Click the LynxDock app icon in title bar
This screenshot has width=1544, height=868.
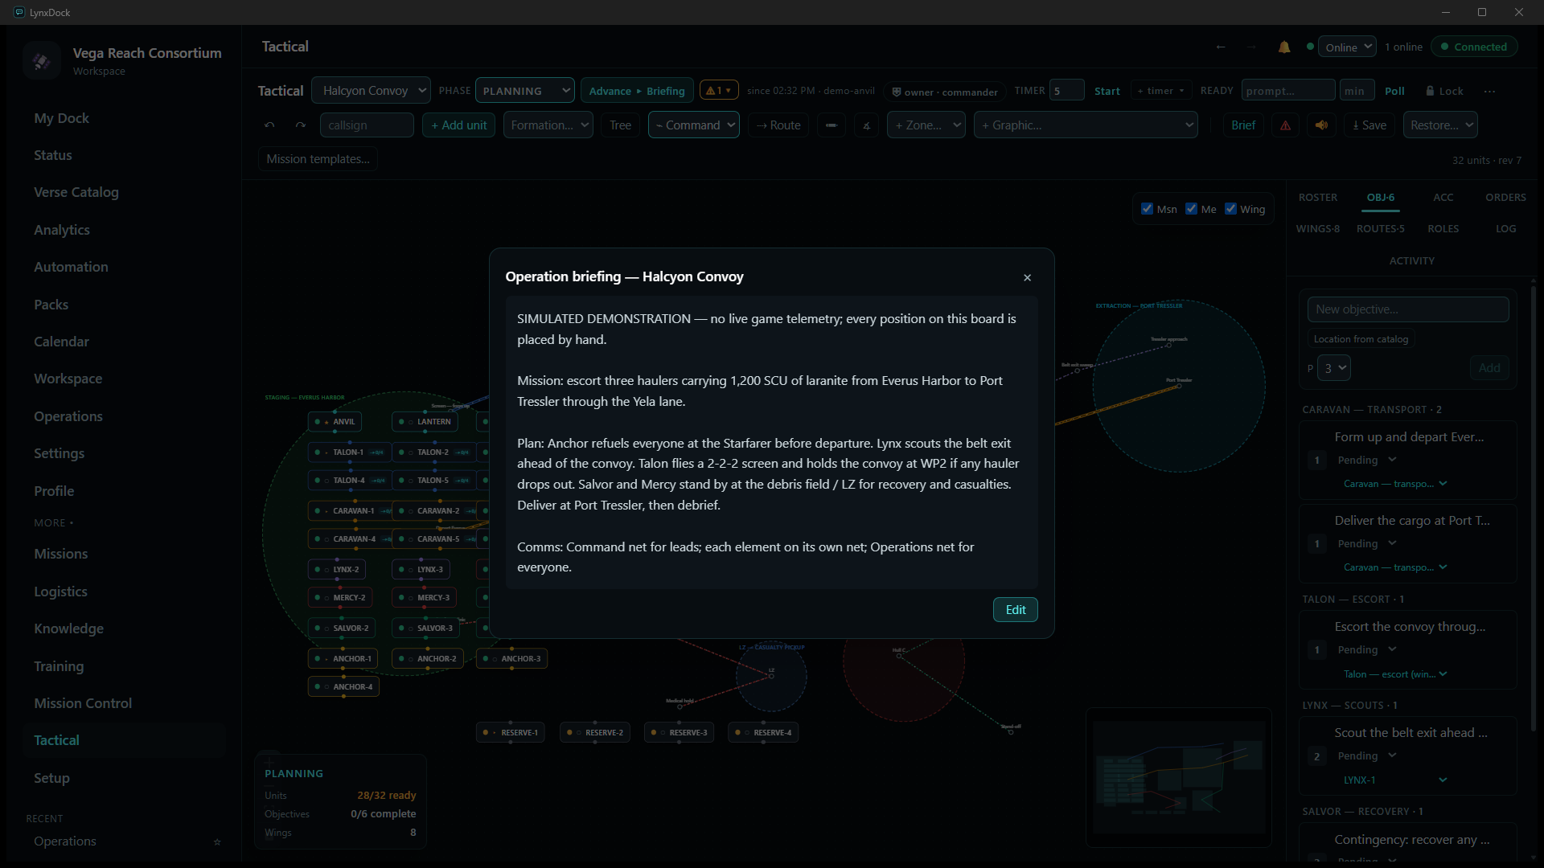[19, 12]
